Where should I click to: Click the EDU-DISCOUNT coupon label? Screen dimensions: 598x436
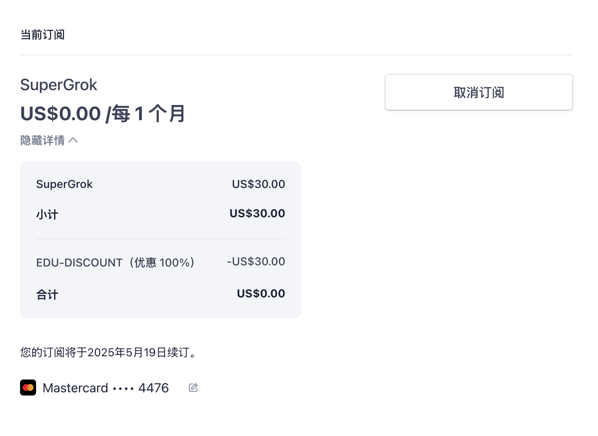pos(115,262)
